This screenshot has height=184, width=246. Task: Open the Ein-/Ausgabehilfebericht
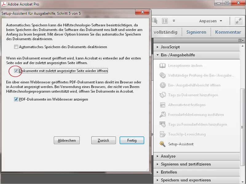coord(194,85)
